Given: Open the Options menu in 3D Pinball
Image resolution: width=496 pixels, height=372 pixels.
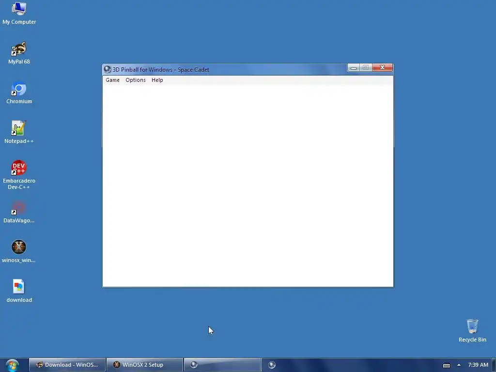Looking at the screenshot, I should [x=136, y=80].
